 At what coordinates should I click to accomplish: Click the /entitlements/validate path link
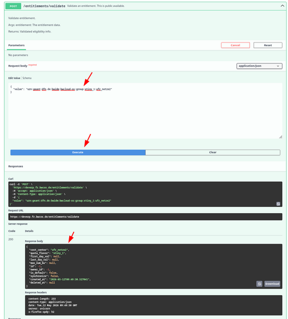pyautogui.click(x=44, y=6)
